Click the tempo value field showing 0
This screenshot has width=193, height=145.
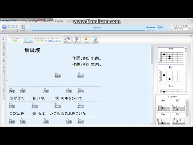point(41,41)
